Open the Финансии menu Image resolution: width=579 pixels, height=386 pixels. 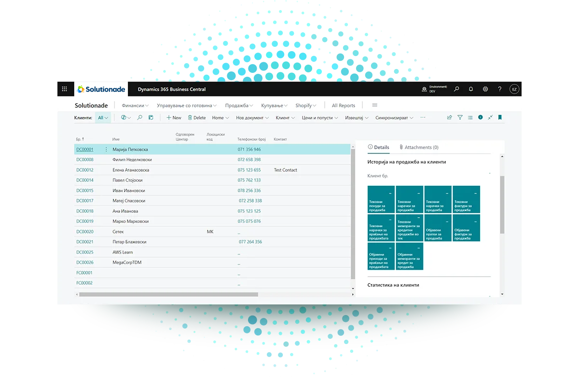tap(135, 105)
